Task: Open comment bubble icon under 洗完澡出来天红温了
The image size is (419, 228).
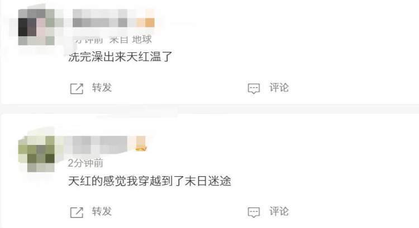Action: click(254, 89)
